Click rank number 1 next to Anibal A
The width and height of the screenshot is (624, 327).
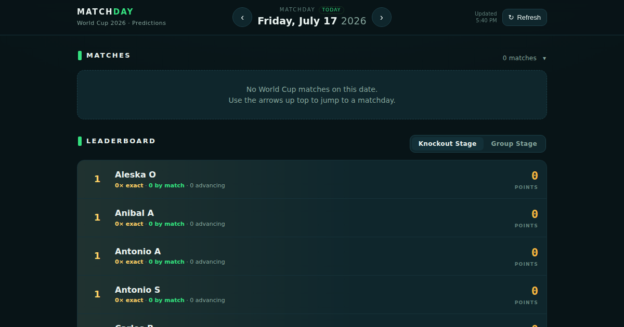97,217
